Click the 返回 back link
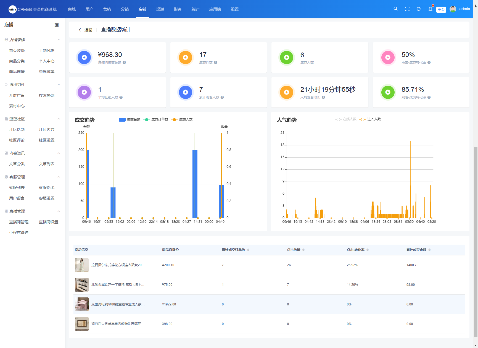The height and width of the screenshot is (348, 478). click(86, 30)
